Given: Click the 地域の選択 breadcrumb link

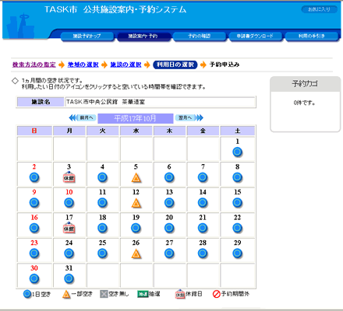Looking at the screenshot, I should pos(83,65).
